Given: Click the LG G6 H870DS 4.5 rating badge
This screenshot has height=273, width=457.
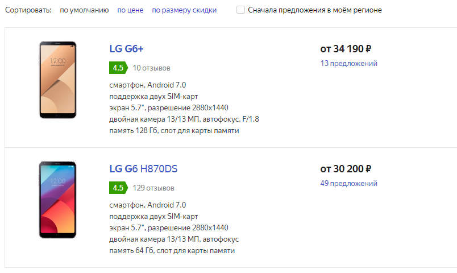Looking at the screenshot, I should click(x=118, y=188).
